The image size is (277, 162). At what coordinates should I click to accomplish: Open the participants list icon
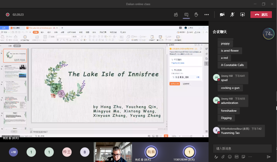pyautogui.click(x=176, y=15)
